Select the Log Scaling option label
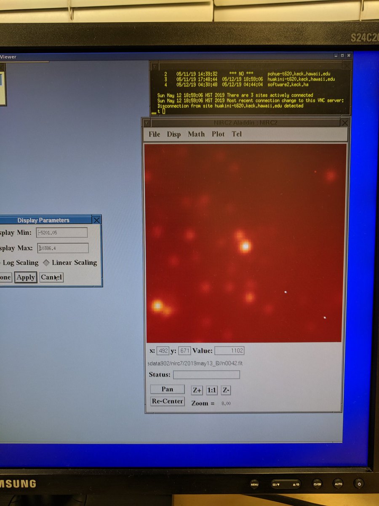The width and height of the screenshot is (379, 506). [x=21, y=262]
